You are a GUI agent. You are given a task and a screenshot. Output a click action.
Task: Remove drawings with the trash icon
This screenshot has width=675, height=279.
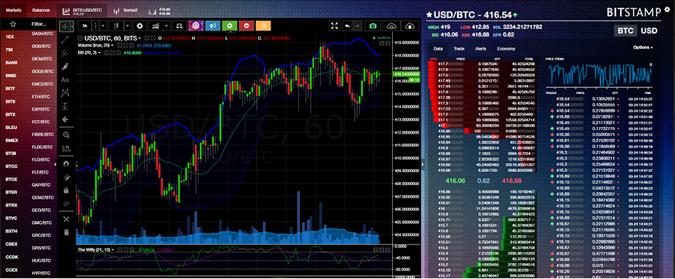click(66, 232)
